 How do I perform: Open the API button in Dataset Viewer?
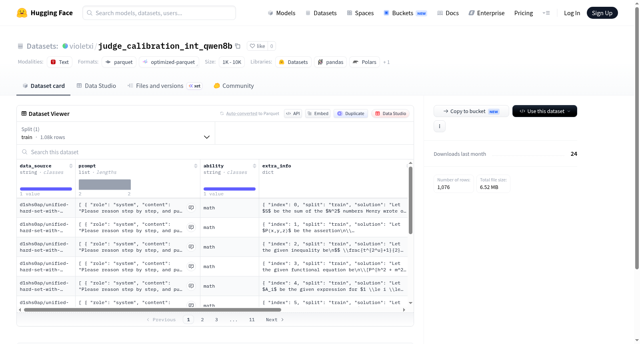pos(293,113)
